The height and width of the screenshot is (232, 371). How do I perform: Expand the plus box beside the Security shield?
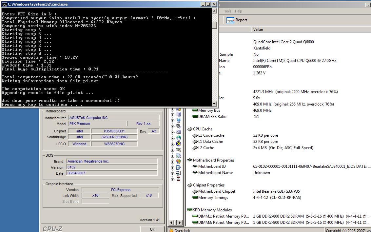[172, 162]
